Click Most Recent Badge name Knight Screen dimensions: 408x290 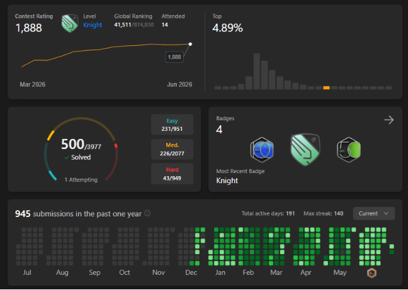227,181
